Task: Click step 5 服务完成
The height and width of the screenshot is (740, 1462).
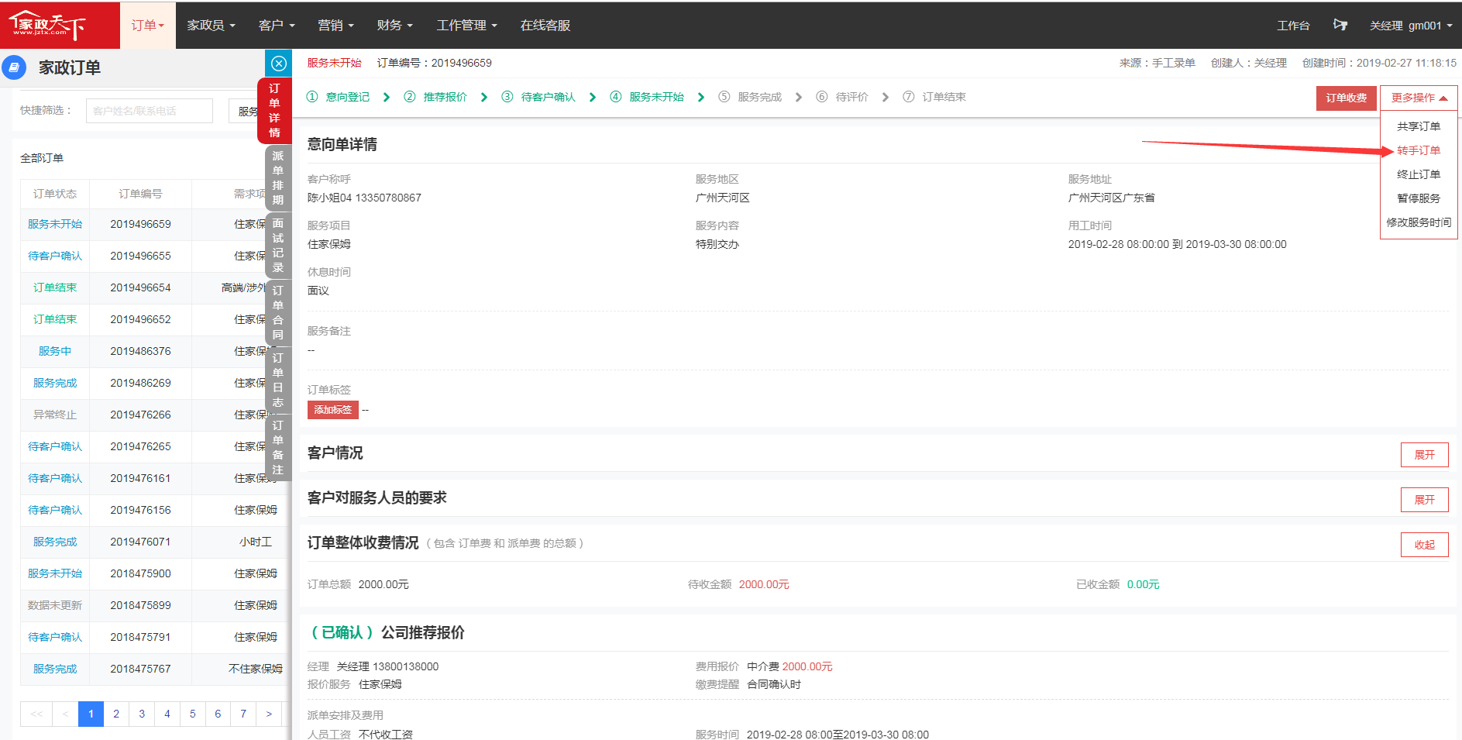Action: click(x=750, y=97)
